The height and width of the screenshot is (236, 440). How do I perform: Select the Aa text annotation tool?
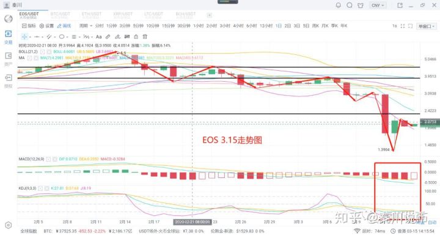pos(98,37)
